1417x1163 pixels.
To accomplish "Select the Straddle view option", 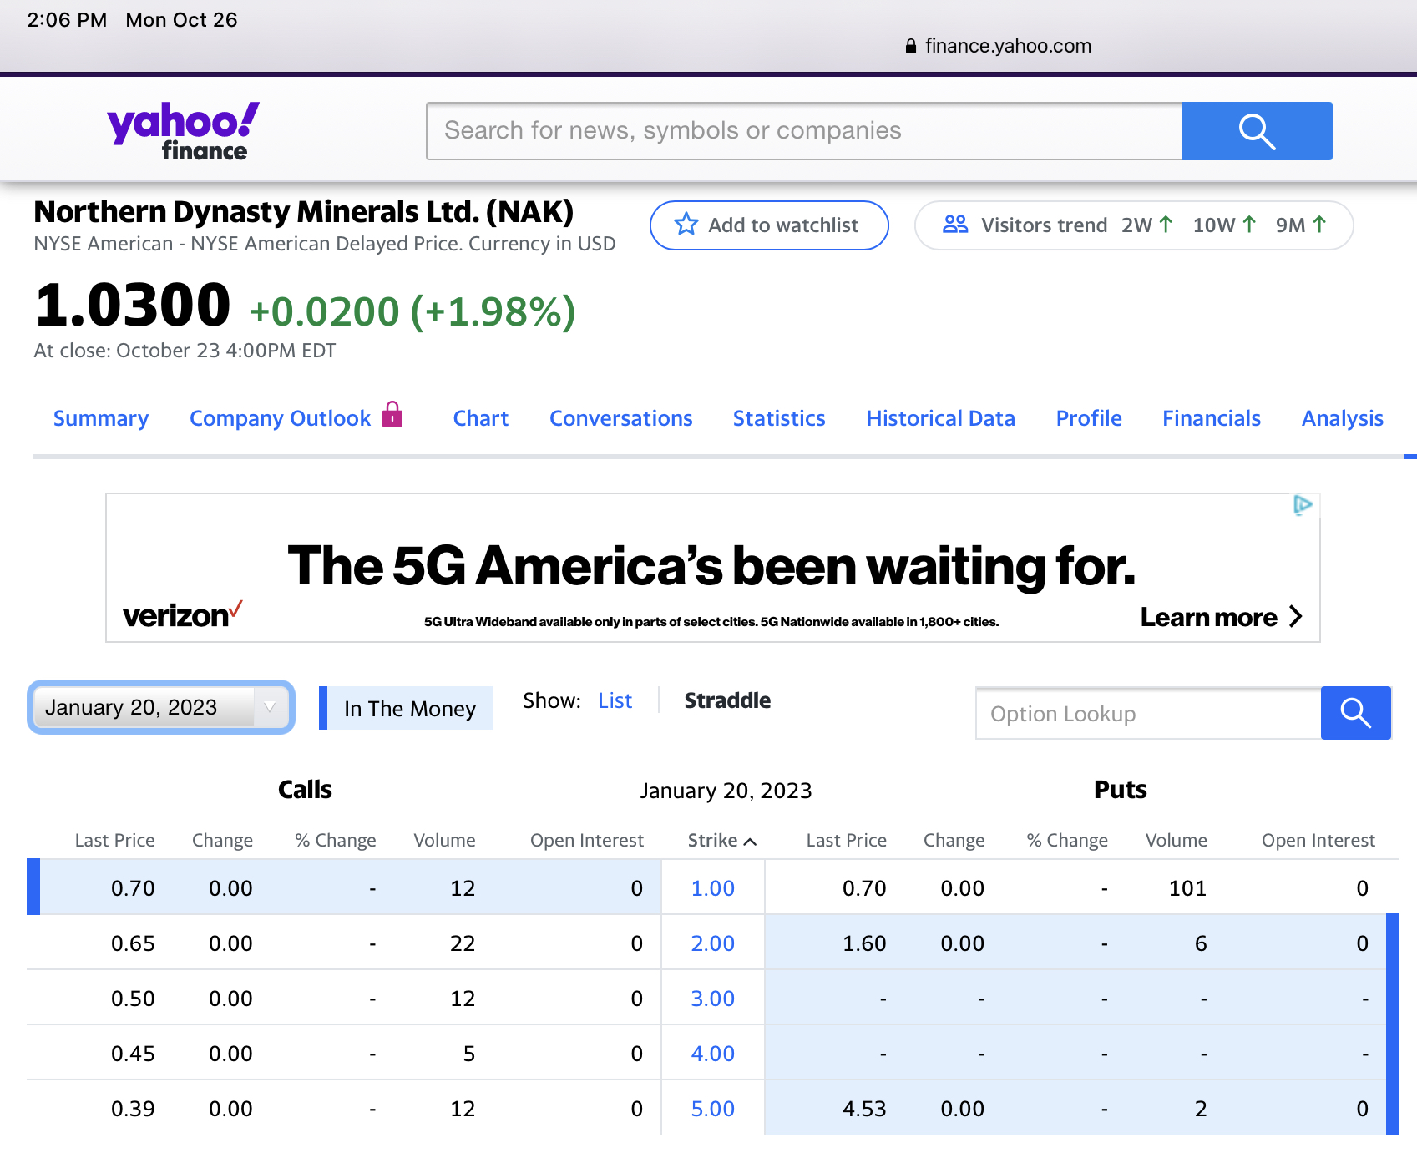I will click(726, 700).
